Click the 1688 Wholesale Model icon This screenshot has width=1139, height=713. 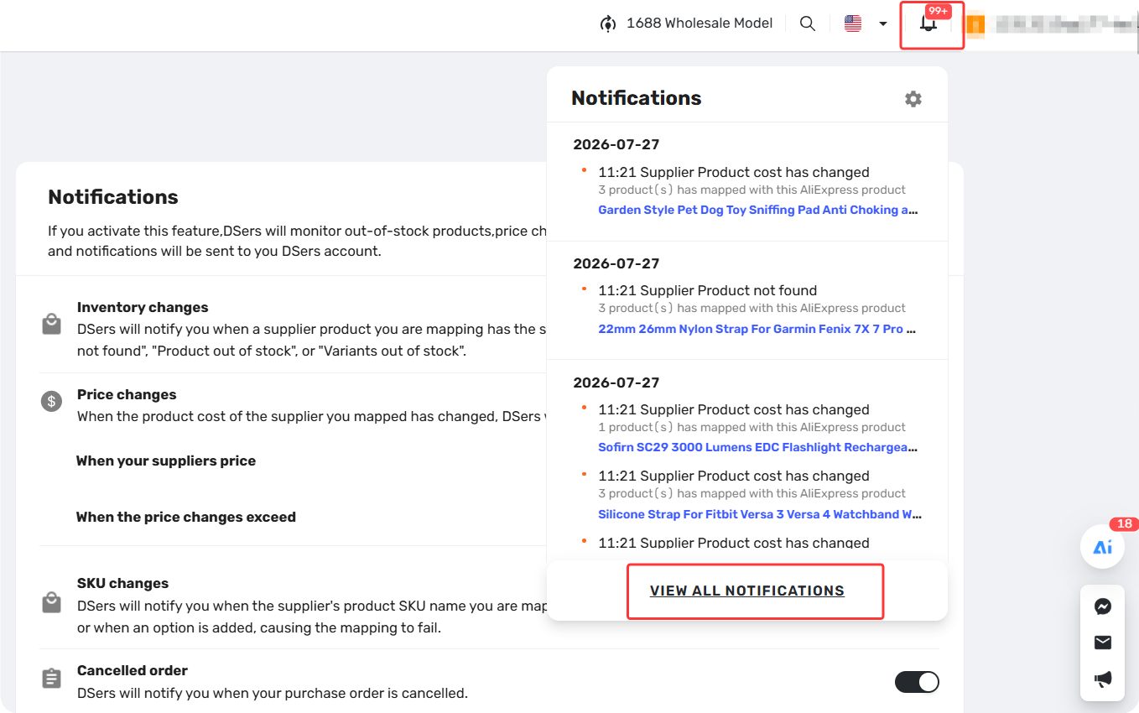point(608,23)
